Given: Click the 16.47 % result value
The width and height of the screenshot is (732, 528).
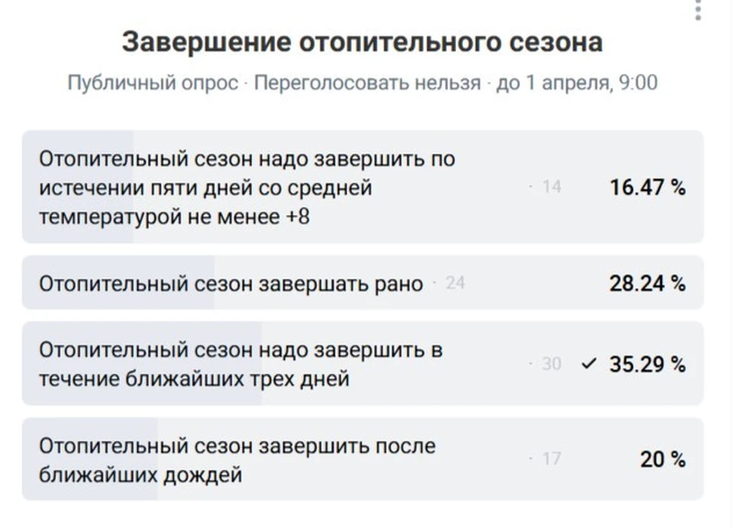Looking at the screenshot, I should click(x=647, y=187).
